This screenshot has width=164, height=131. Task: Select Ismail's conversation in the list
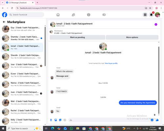(x=22, y=47)
